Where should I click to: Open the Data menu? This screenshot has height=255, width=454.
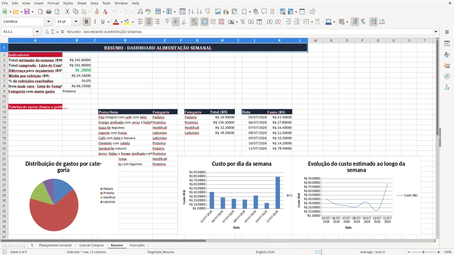click(94, 3)
